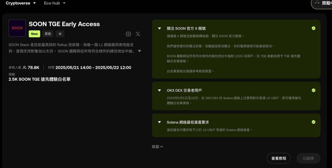Collapse the OKX DEX 交易老用戶 task
The height and width of the screenshot is (168, 332).
159,90
